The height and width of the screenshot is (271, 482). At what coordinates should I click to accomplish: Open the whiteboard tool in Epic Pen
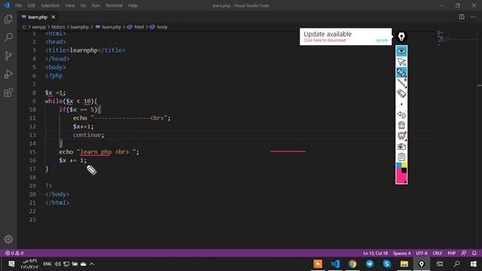point(401,135)
